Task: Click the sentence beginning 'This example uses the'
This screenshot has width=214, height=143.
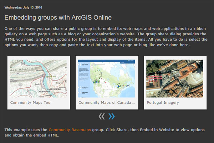Action: coord(105,133)
